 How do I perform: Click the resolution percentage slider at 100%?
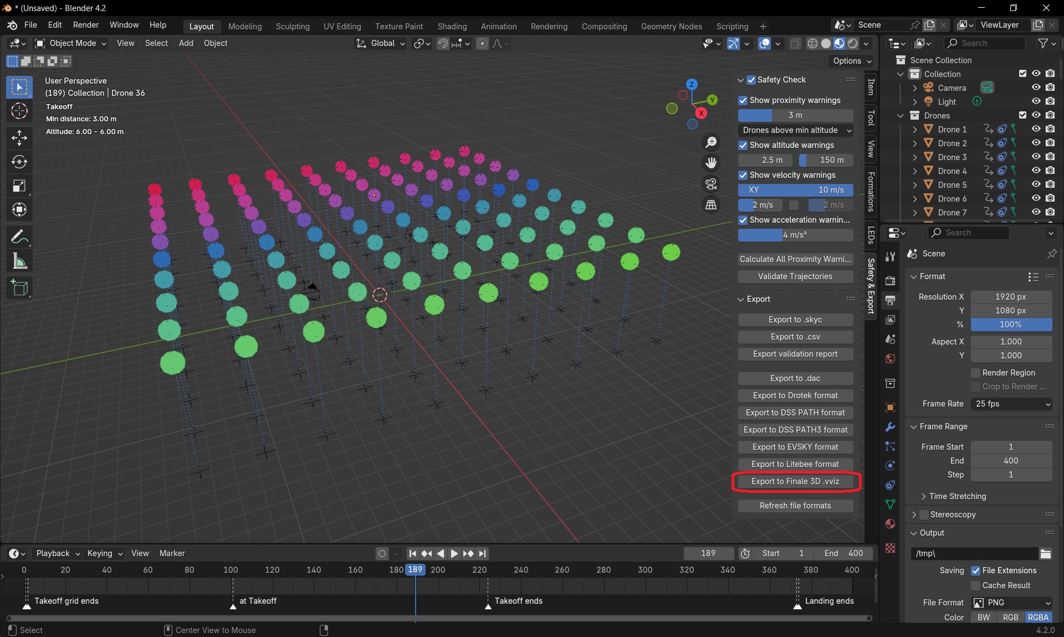click(x=1012, y=325)
